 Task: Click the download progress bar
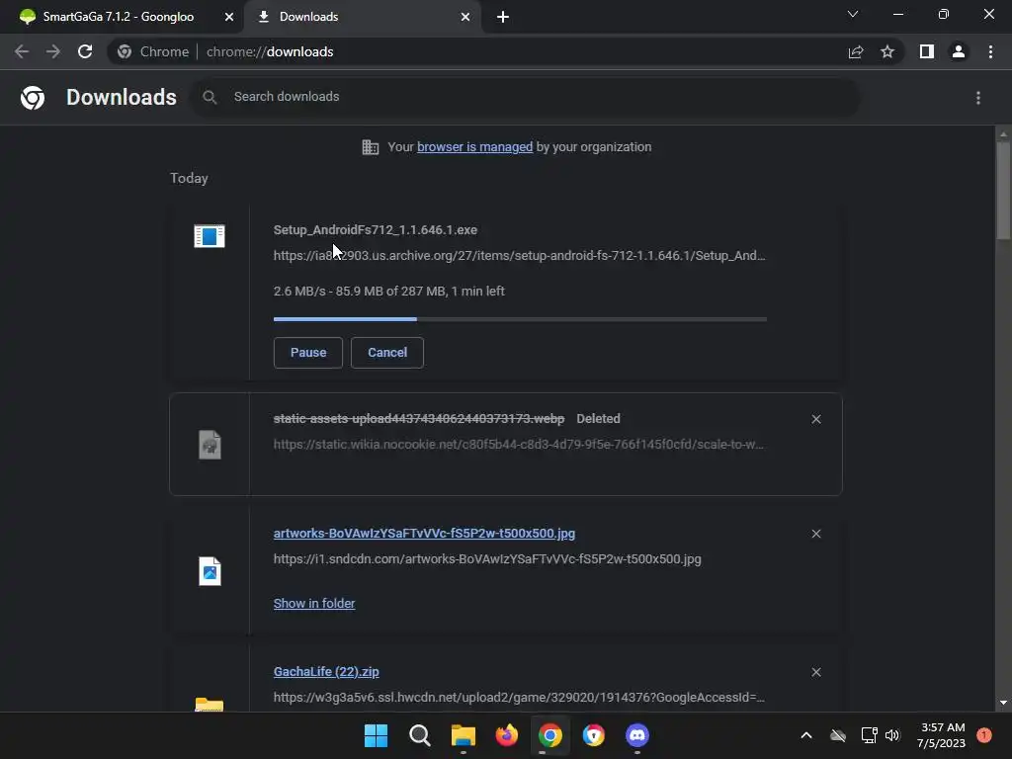coord(520,319)
